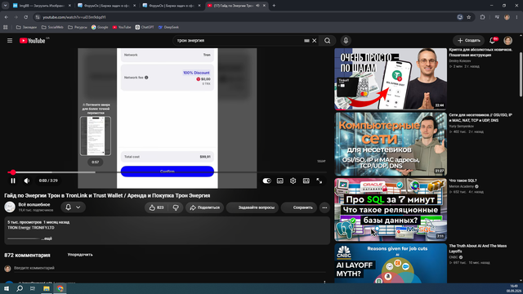Open the Google bookmark
Viewport: 523px width, 294px height.
coord(100,27)
